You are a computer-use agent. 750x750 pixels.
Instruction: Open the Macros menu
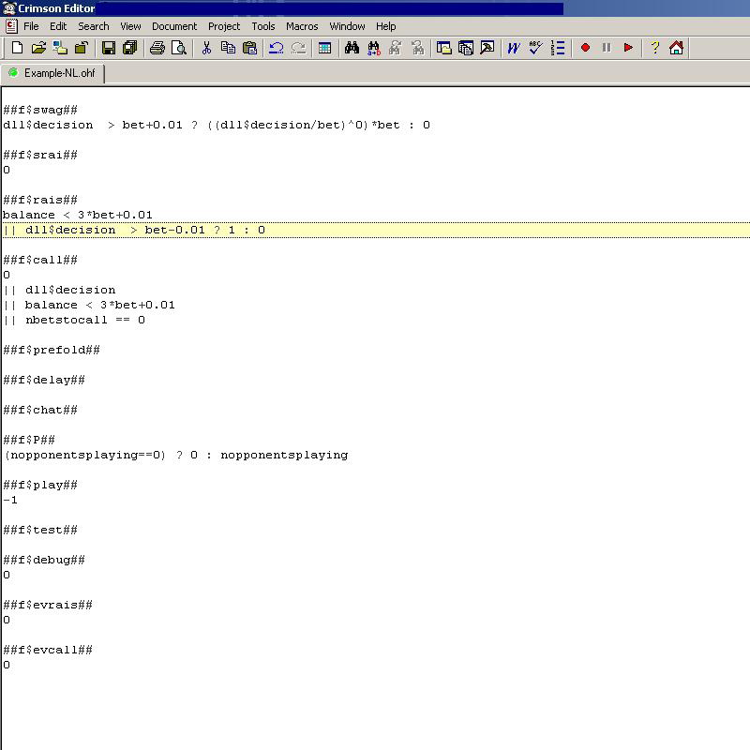click(302, 26)
